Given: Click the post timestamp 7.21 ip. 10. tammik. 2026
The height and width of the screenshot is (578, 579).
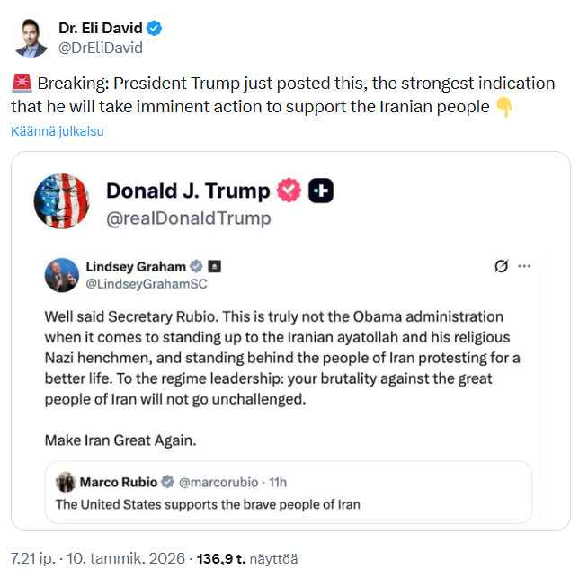Looking at the screenshot, I should 96,558.
